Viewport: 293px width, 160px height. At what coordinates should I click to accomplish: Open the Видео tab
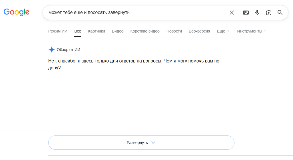[118, 31]
